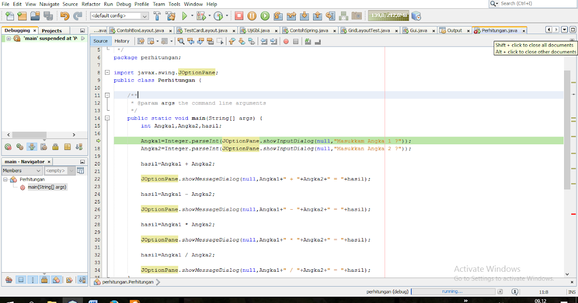Click the New File toolbar icon
This screenshot has height=303, width=578.
10,16
